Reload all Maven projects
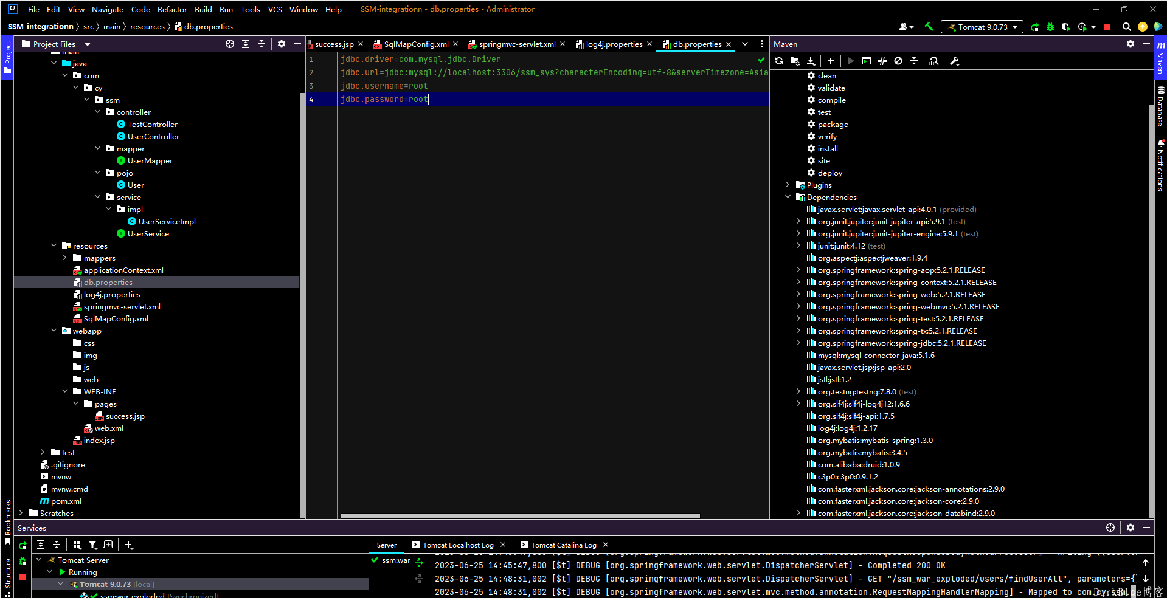This screenshot has height=598, width=1167. click(x=779, y=61)
